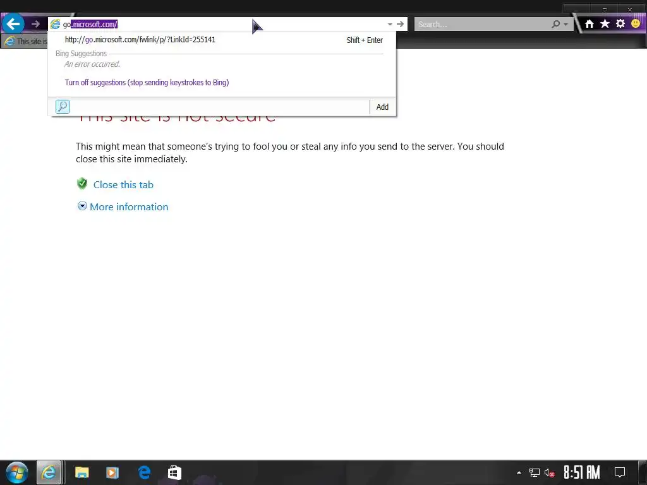Click the network tray icon
This screenshot has width=647, height=485.
pos(535,472)
